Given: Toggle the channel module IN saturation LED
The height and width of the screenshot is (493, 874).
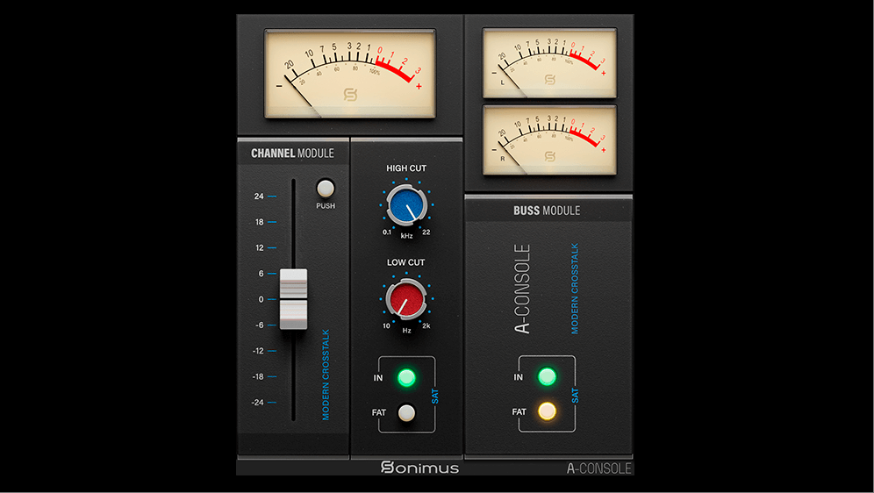Looking at the screenshot, I should (405, 378).
